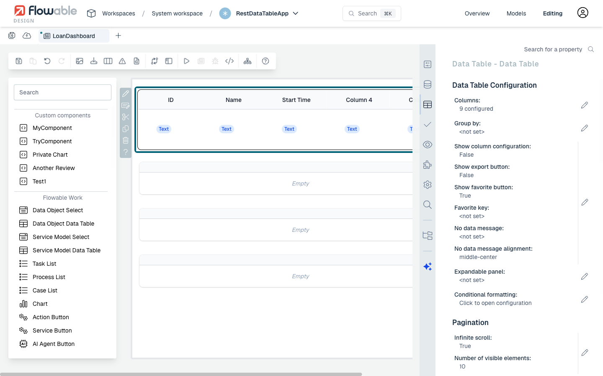Viewport: 603px width, 376px height.
Task: Show validation warnings via triangle icon
Action: (x=122, y=61)
